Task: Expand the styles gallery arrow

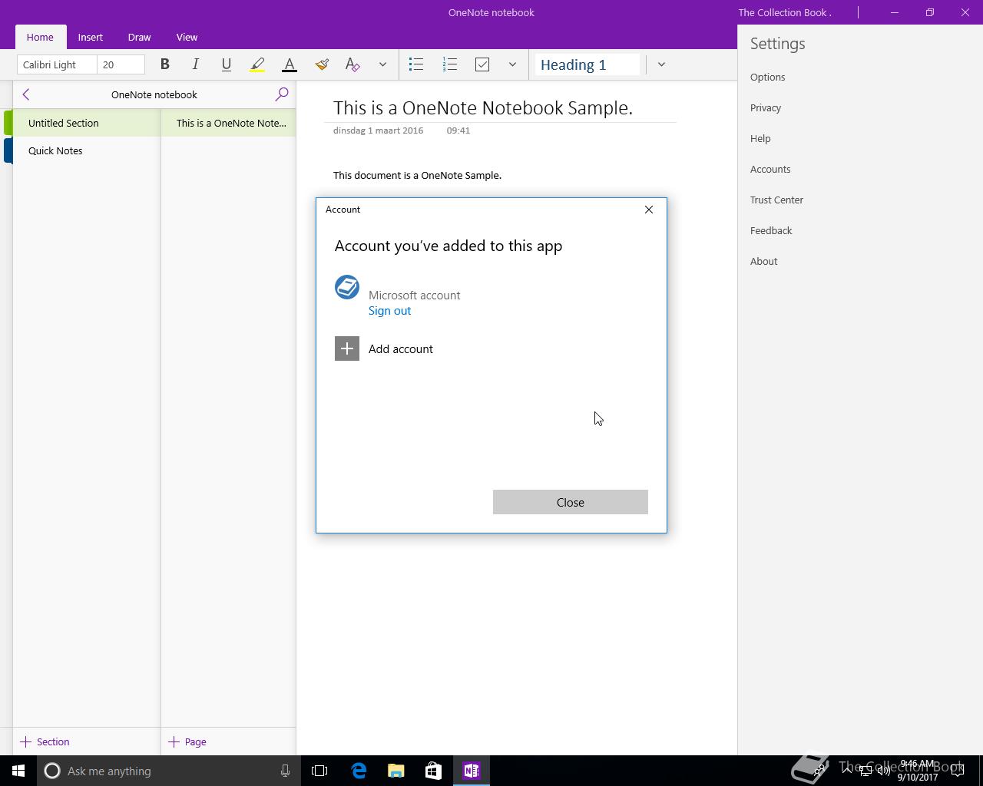Action: coord(661,64)
